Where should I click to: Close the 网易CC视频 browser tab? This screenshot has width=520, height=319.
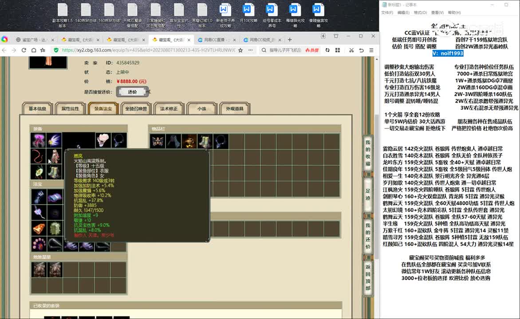point(280,40)
